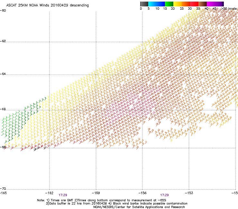Click the NOAA/NESDIS Center for Satellite Applications credit
The image size is (238, 209).
139,207
